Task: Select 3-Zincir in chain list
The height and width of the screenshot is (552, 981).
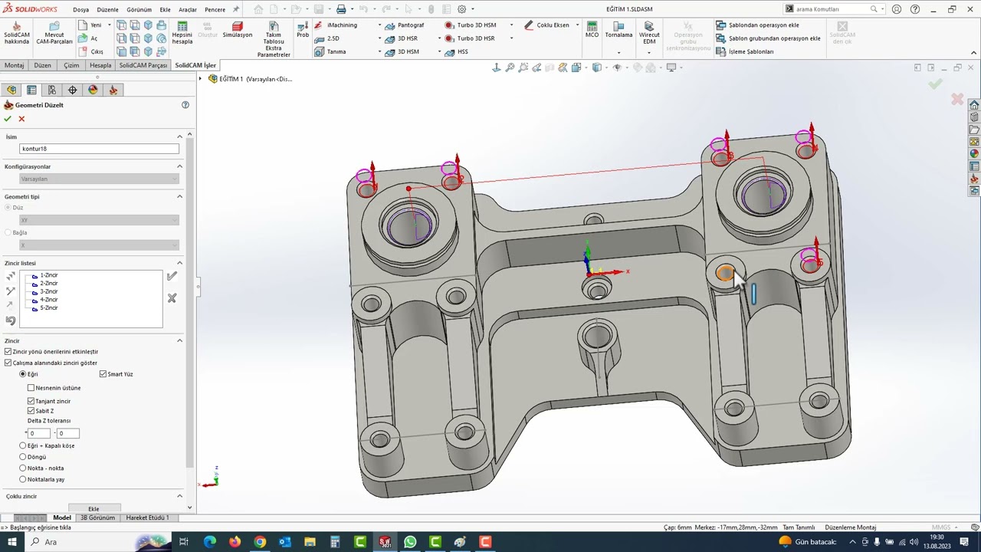Action: point(49,291)
